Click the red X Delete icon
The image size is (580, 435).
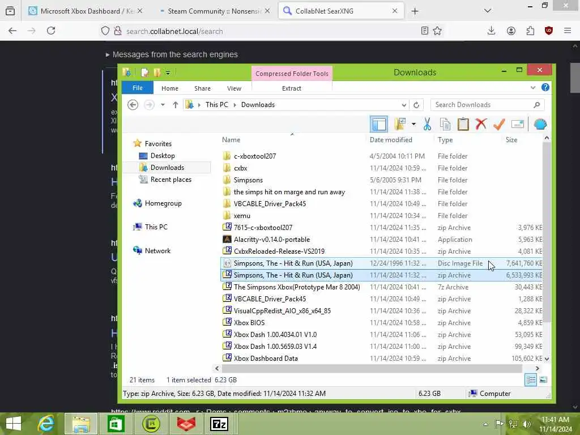coord(481,124)
